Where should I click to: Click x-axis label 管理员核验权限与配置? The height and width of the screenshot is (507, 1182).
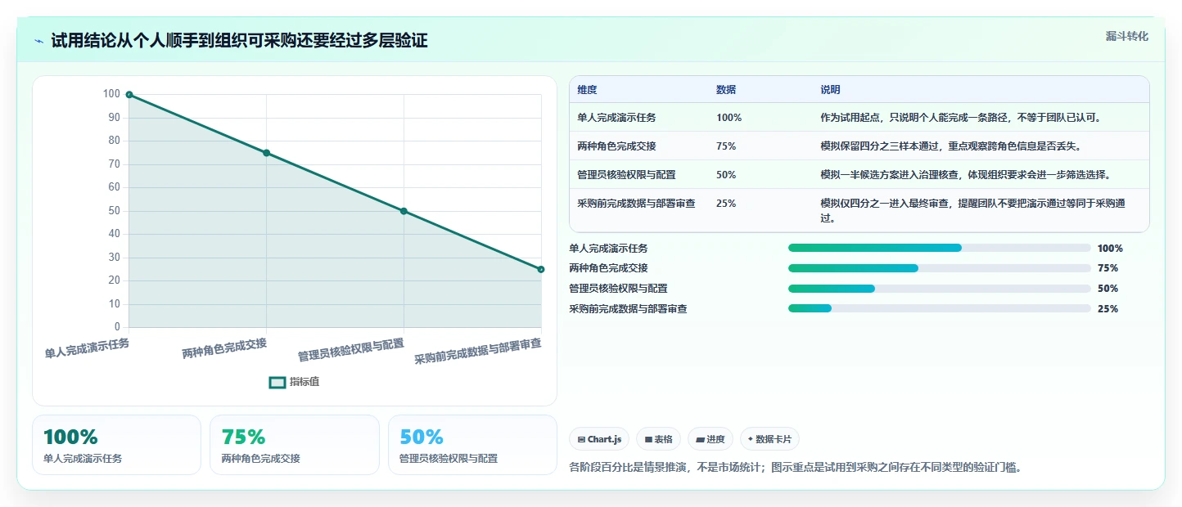[351, 350]
